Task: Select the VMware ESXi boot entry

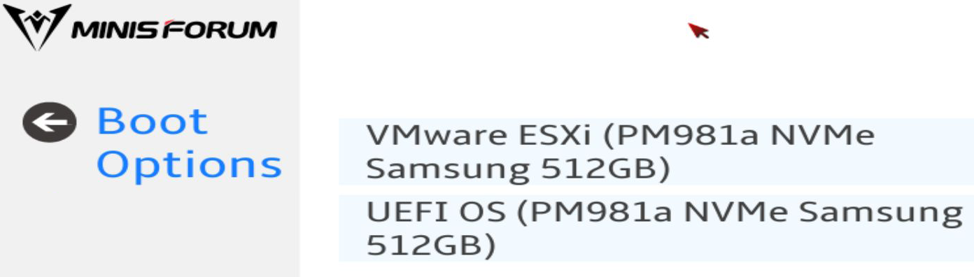Action: 656,152
